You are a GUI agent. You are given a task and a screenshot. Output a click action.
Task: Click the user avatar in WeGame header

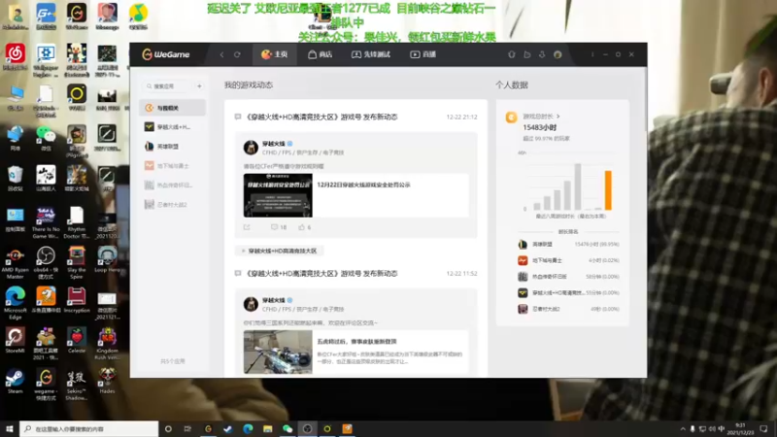coord(557,54)
